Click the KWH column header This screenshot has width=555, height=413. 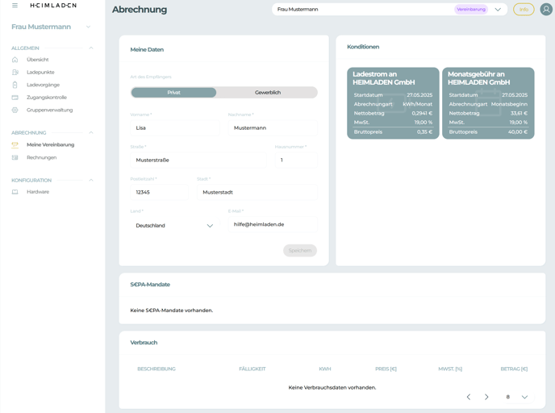coord(325,369)
